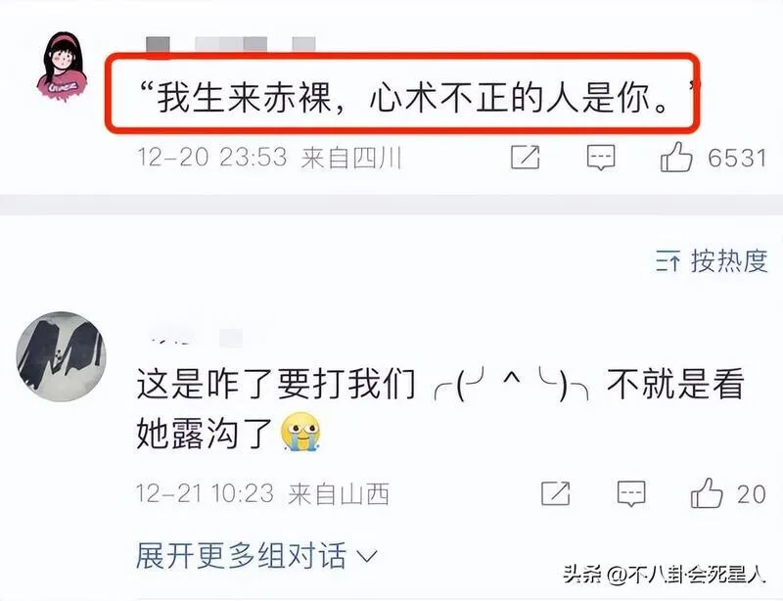The height and width of the screenshot is (601, 783).
Task: Open the grey graffiti avatar profile
Action: [61, 356]
